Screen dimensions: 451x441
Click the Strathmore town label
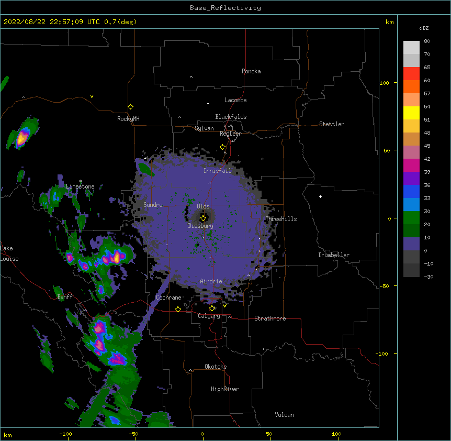tap(270, 318)
